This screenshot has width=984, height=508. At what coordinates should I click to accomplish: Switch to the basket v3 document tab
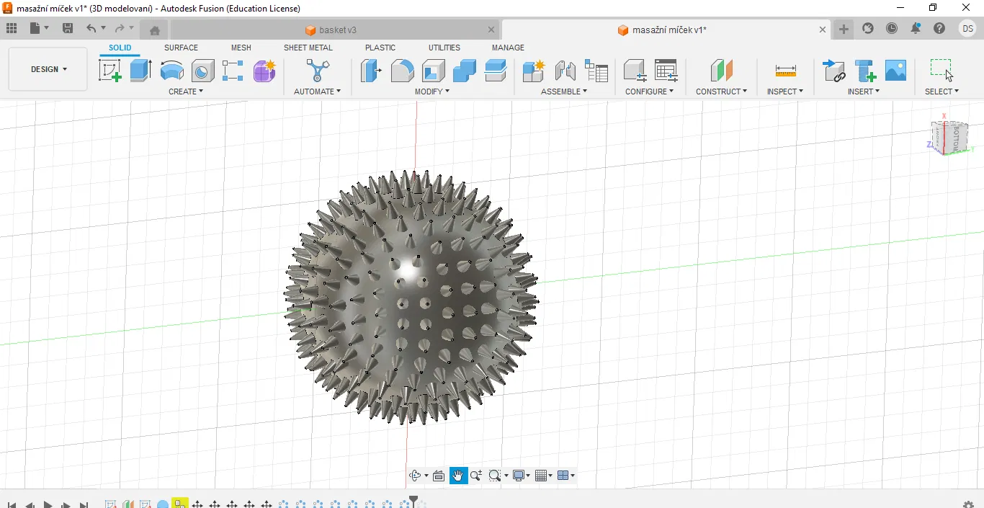(x=331, y=30)
